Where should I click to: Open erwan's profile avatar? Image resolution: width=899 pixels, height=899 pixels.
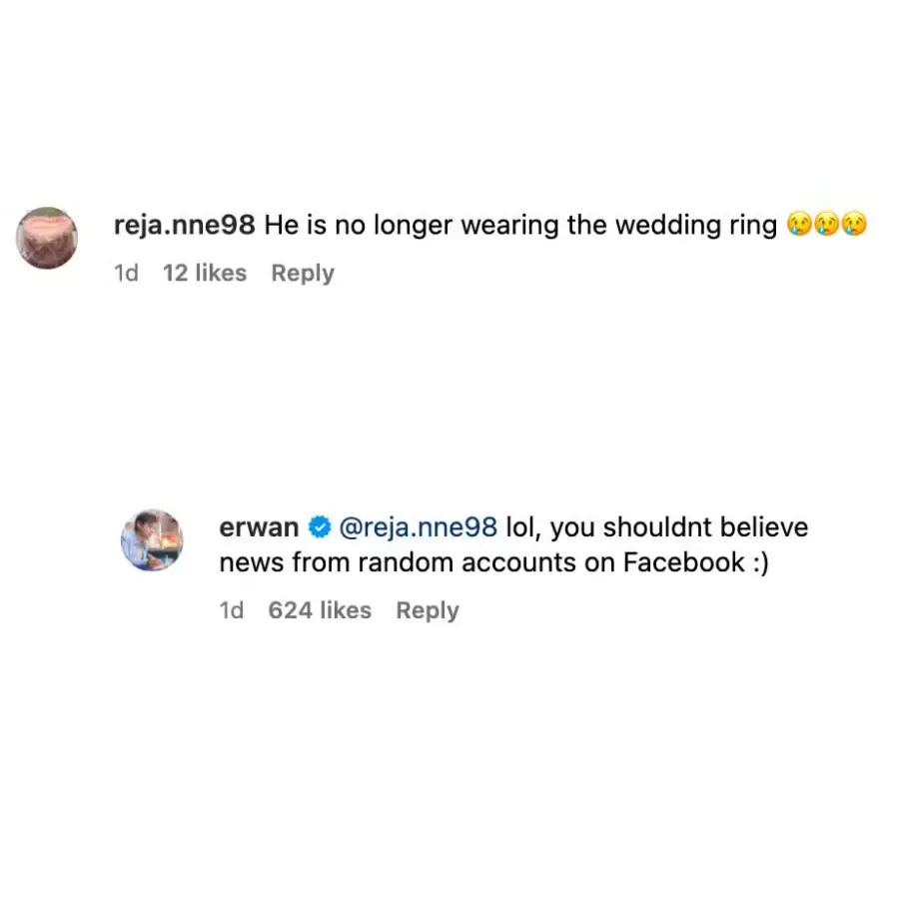(152, 540)
